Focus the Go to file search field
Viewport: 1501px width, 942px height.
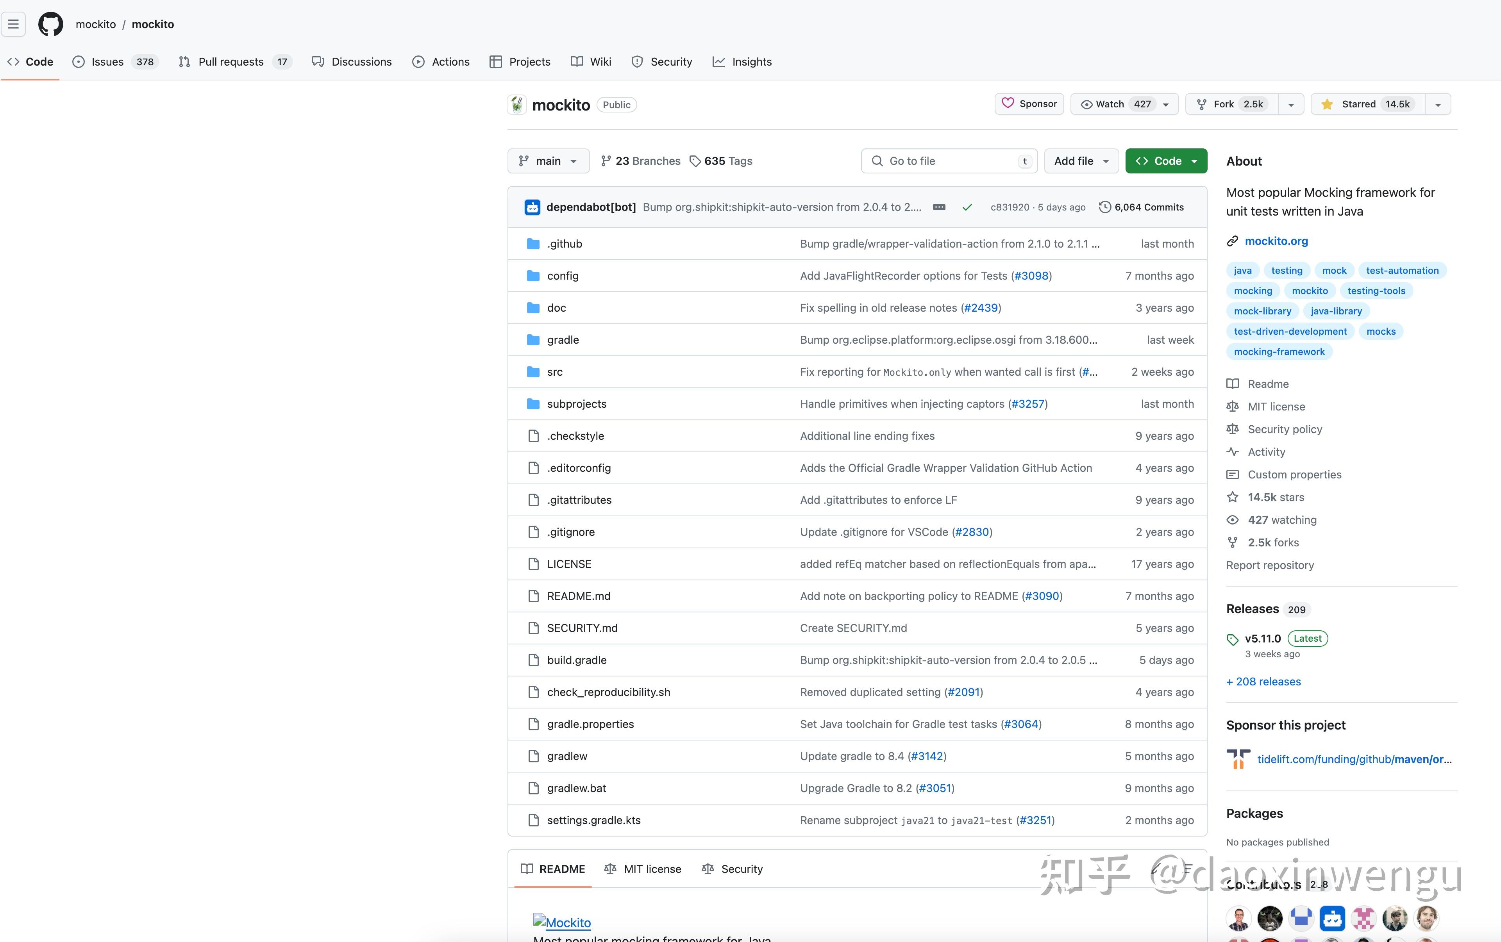point(949,161)
